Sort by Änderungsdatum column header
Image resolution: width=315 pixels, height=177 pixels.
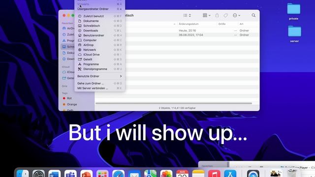click(189, 24)
